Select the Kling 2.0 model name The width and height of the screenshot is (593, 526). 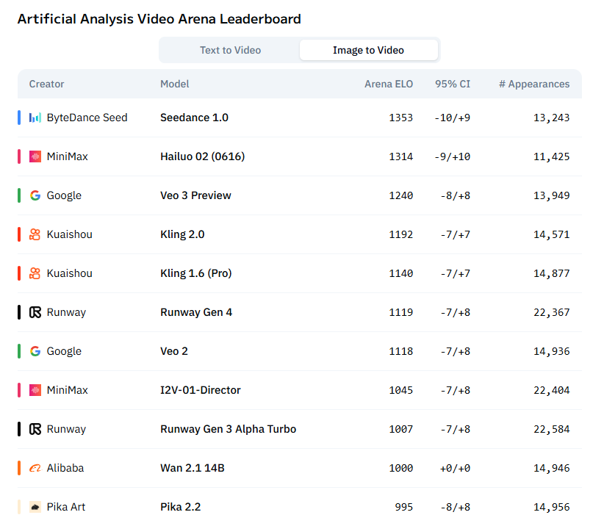pyautogui.click(x=182, y=234)
